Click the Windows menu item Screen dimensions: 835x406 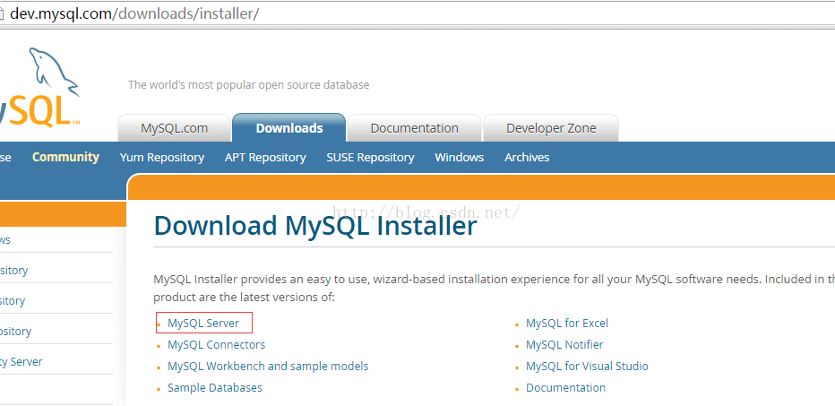tap(459, 157)
